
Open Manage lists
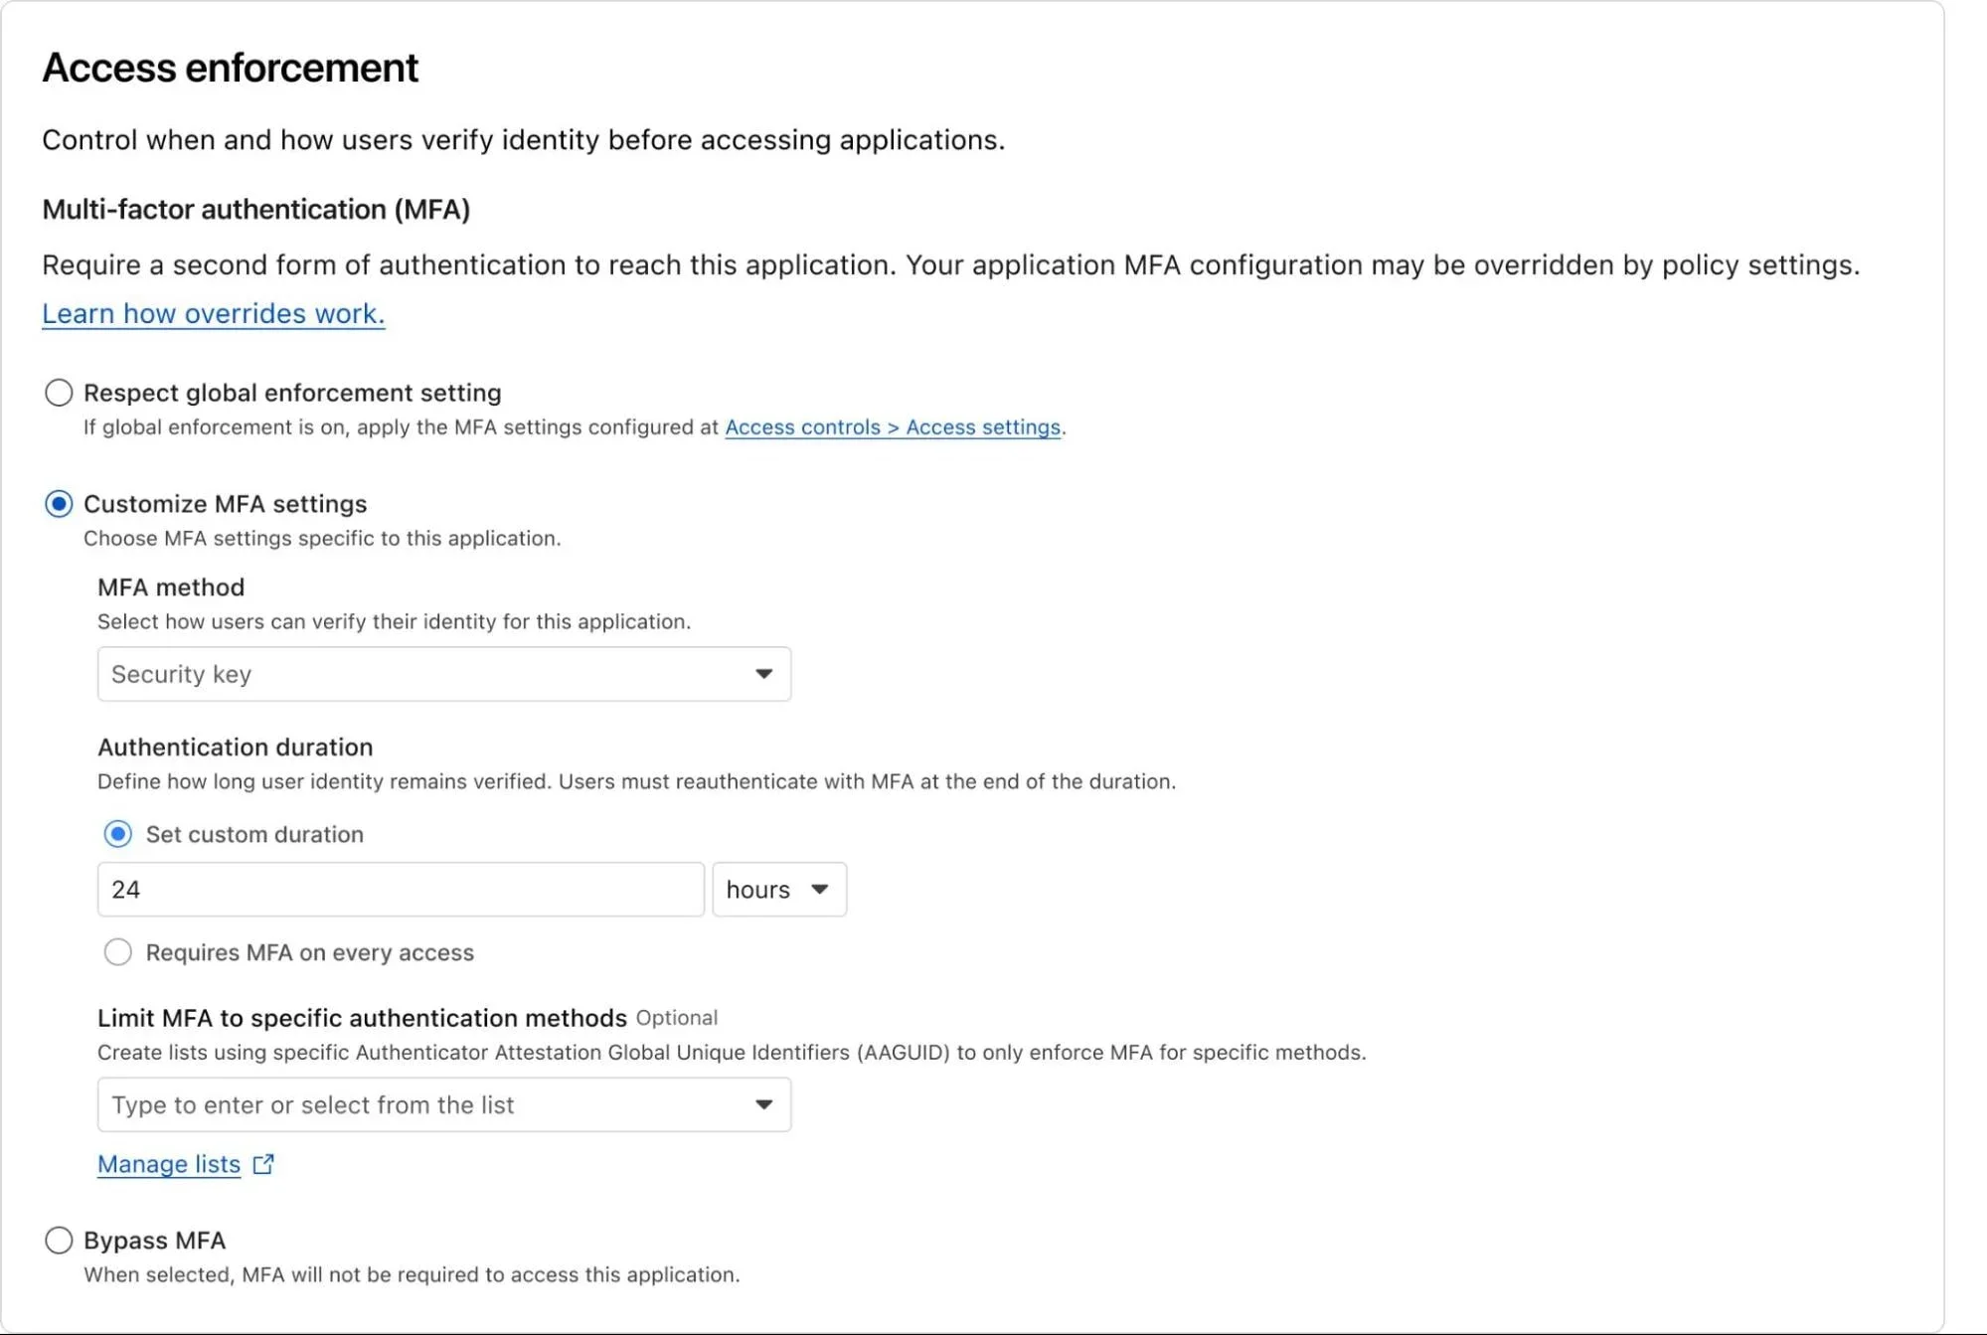pyautogui.click(x=168, y=1164)
